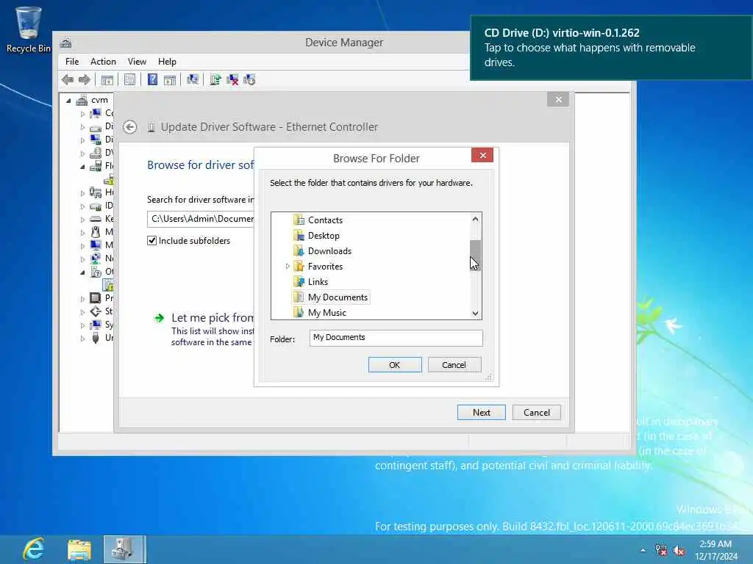Click the Update Driver Software toolbar icon

(x=215, y=79)
